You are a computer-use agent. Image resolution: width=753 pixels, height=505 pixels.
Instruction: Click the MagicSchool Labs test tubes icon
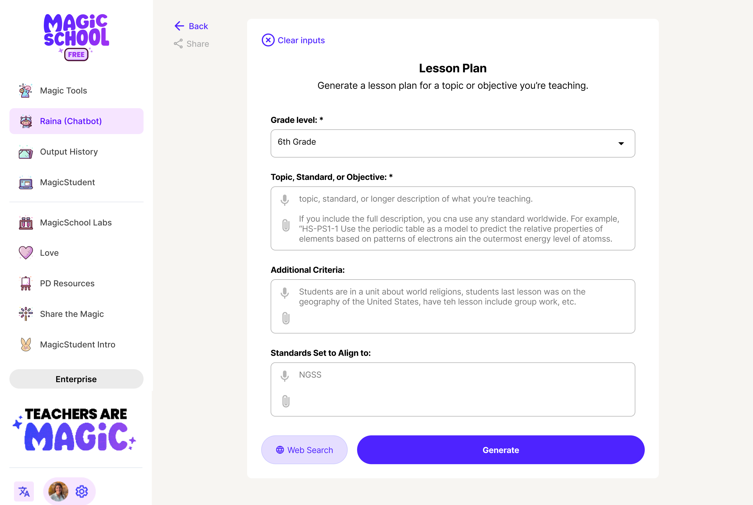(x=26, y=222)
